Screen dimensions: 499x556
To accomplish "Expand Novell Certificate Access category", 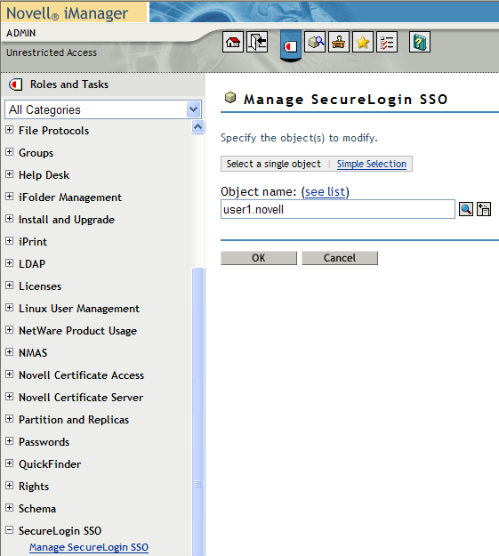I will pos(10,375).
